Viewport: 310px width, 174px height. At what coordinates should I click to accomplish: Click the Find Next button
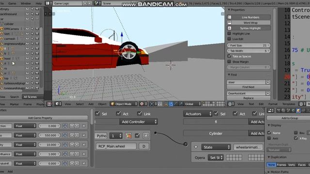(x=248, y=87)
